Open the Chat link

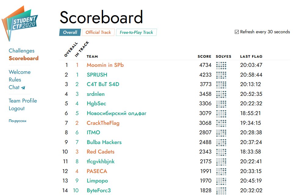[x=14, y=88]
